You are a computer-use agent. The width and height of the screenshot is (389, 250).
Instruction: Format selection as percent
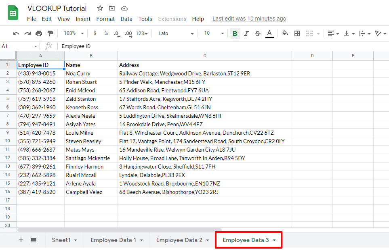click(x=105, y=33)
